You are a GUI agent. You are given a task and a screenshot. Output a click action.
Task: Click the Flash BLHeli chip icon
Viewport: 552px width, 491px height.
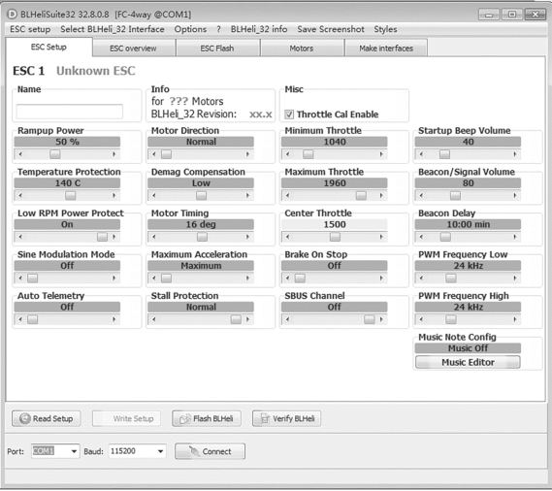(x=185, y=419)
